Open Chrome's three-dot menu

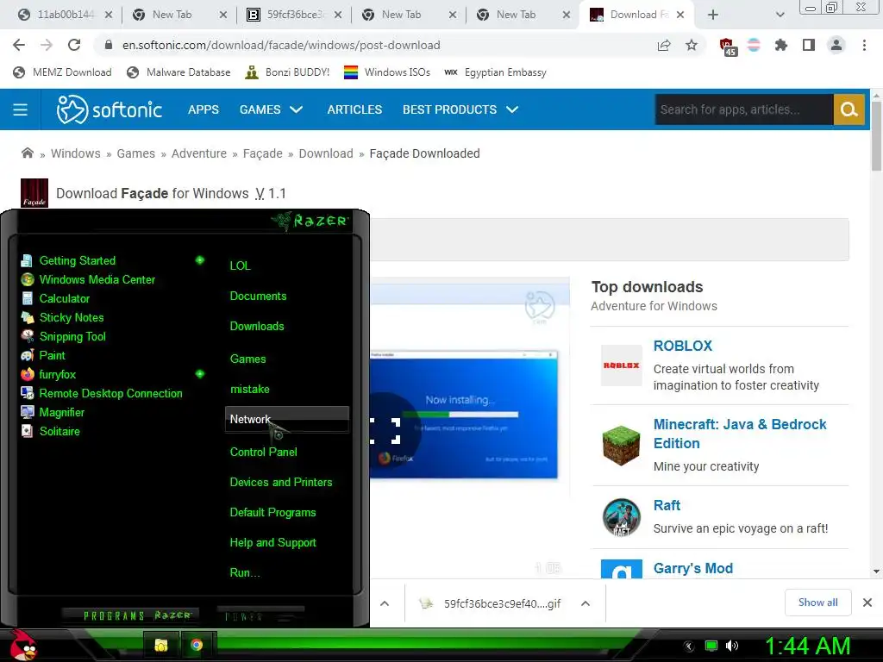coord(864,45)
